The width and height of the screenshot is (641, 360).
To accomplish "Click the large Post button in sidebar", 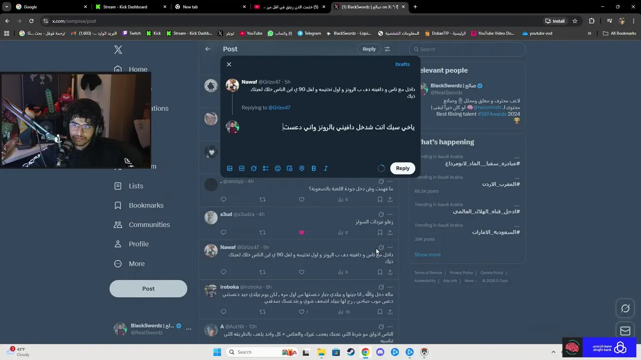I will tap(148, 288).
